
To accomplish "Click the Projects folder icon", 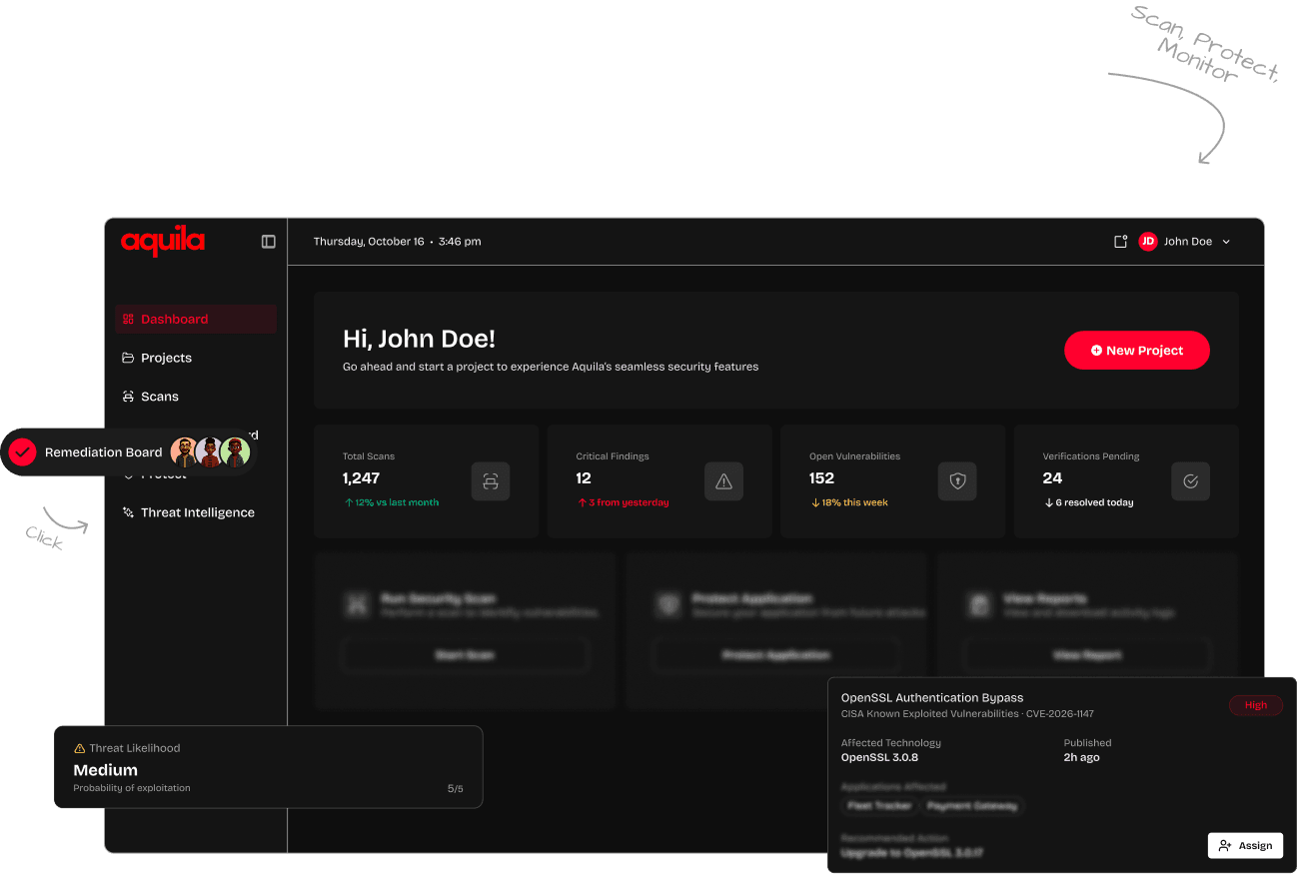I will click(x=128, y=358).
